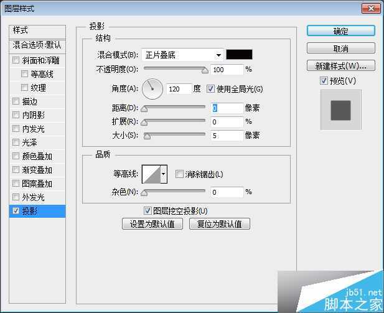
Task: Click the 大小 size value field 5
Action: [x=227, y=136]
